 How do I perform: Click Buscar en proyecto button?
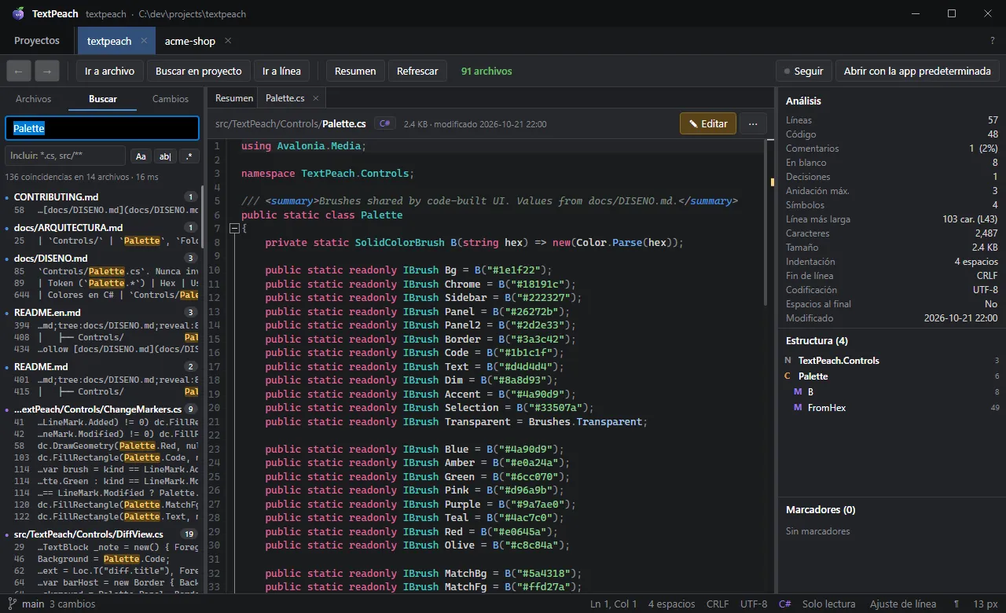click(x=199, y=71)
